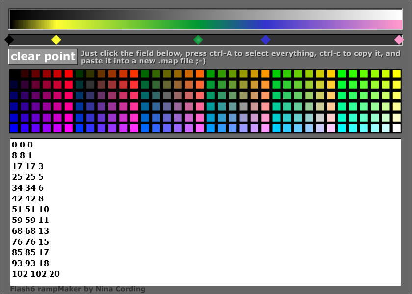Screen dimensions: 412x294
Task: Select the blue diamond gradient marker
Action: pos(265,40)
